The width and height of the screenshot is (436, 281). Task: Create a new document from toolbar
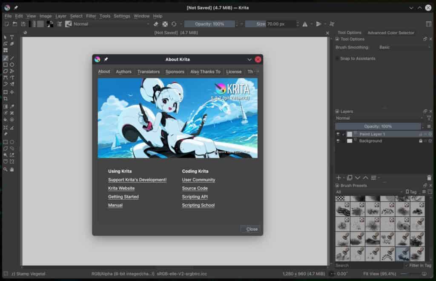tap(6, 24)
